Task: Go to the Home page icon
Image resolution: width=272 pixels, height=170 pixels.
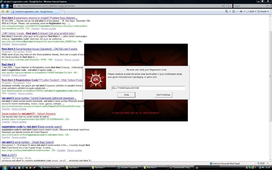Action: tap(226, 12)
